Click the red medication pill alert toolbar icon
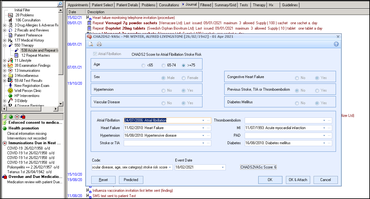Screen dimensions: 370x199 (23, 117)
